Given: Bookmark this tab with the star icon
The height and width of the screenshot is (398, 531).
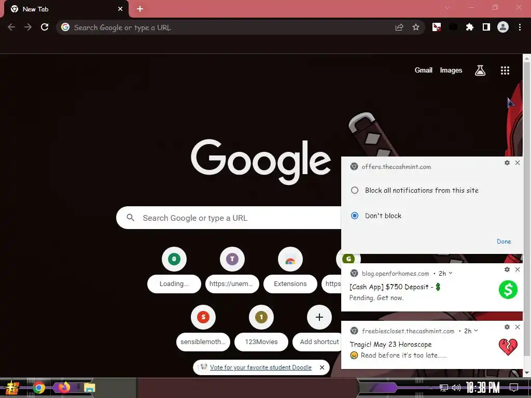Looking at the screenshot, I should 416,27.
